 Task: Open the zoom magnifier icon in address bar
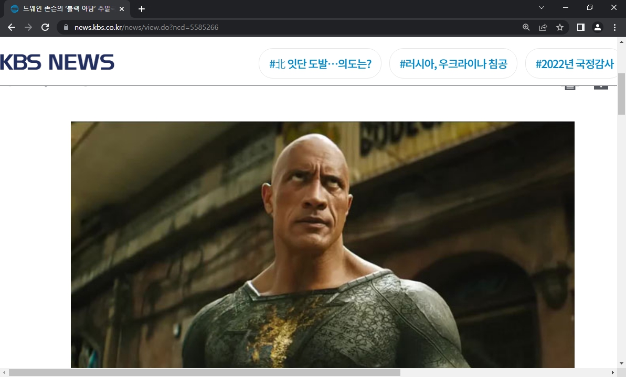point(526,27)
